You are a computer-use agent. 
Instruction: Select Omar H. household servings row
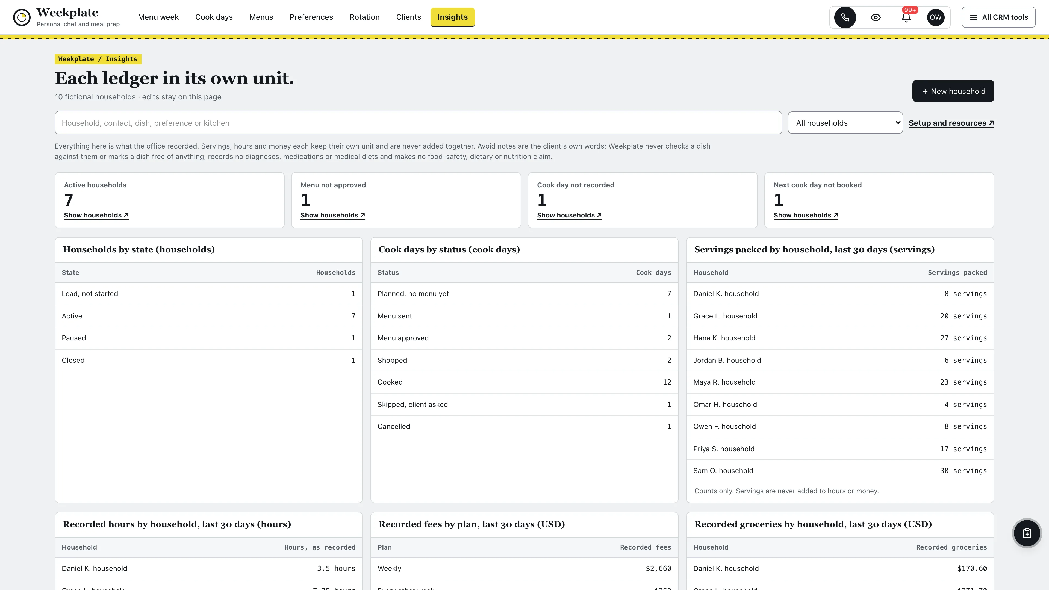click(x=840, y=404)
